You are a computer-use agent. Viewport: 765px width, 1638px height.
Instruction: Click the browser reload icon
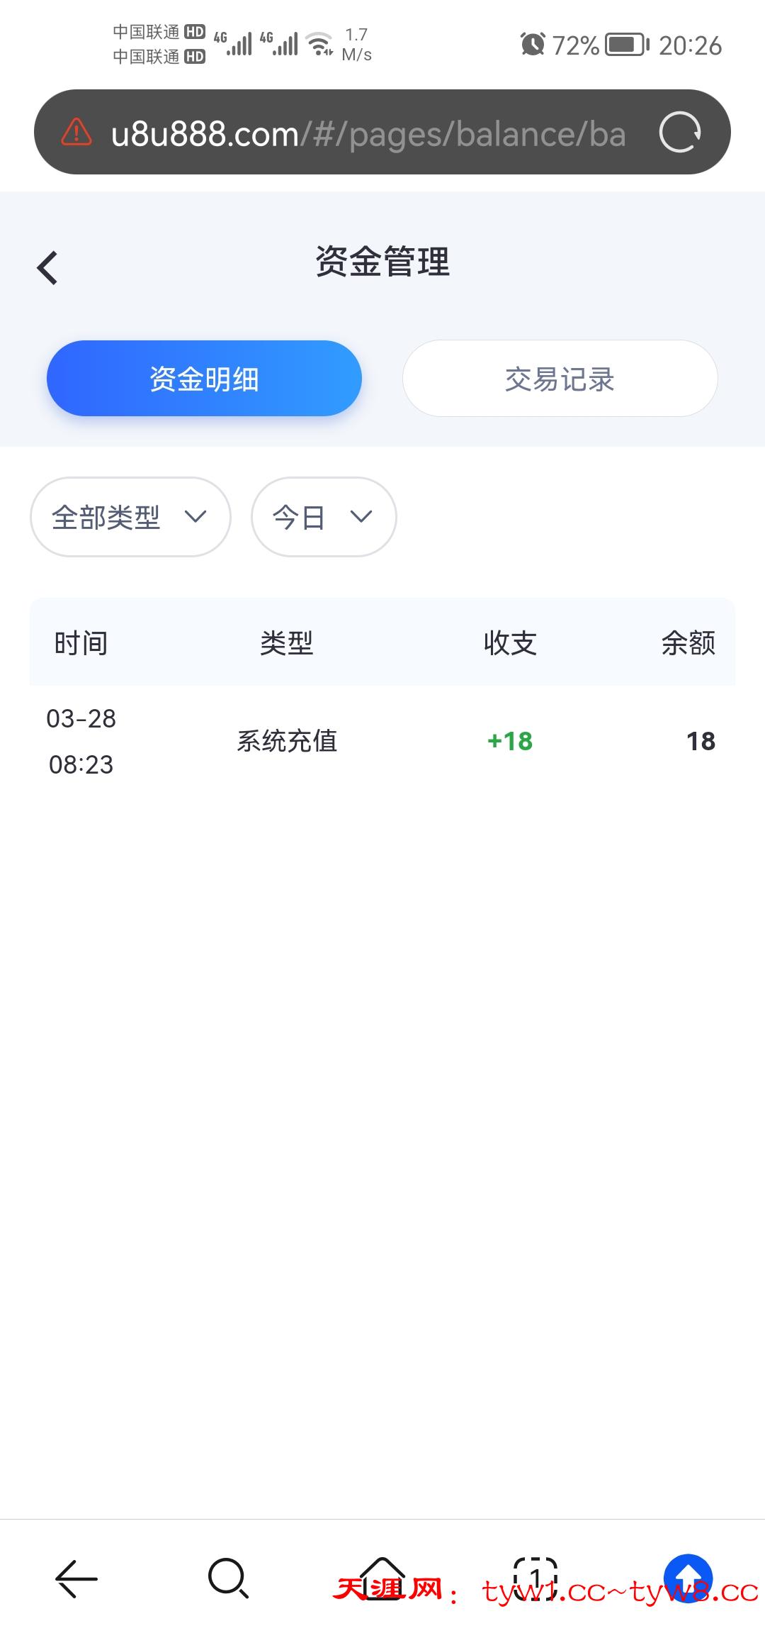tap(679, 133)
